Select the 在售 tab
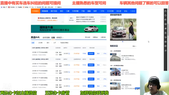Image resolution: width=169 pixels, height=95 pixels. click(53, 37)
